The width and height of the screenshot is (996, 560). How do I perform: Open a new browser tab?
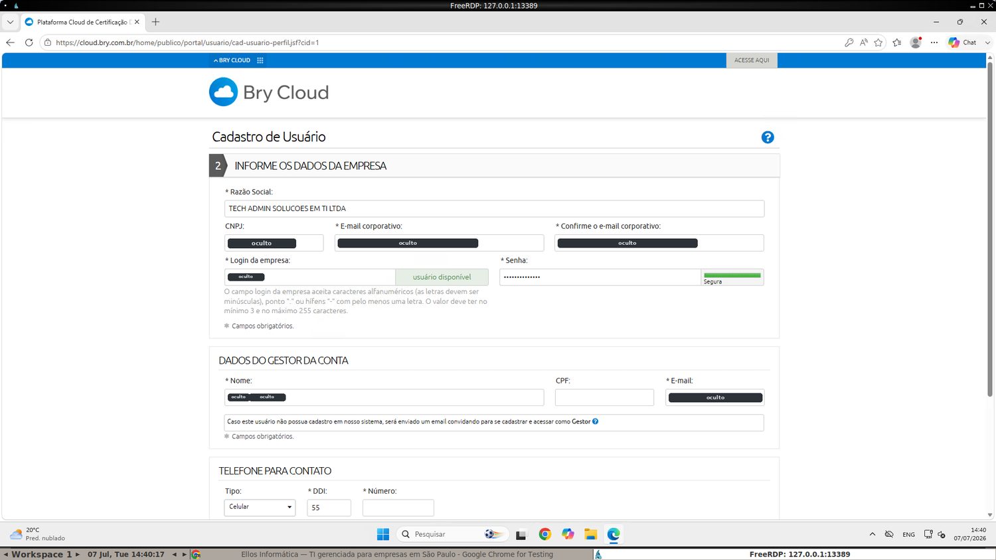point(155,22)
